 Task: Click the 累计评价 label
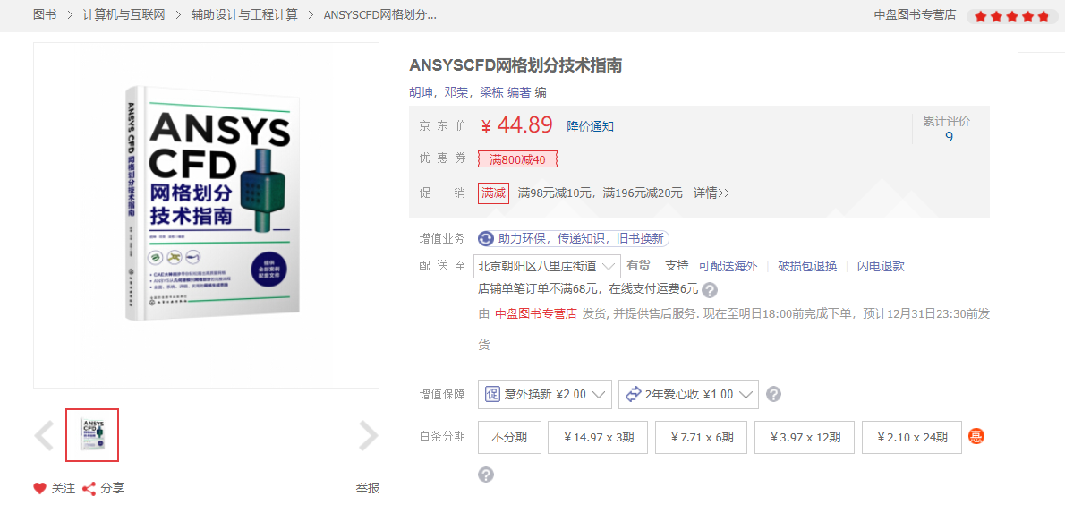[x=947, y=121]
